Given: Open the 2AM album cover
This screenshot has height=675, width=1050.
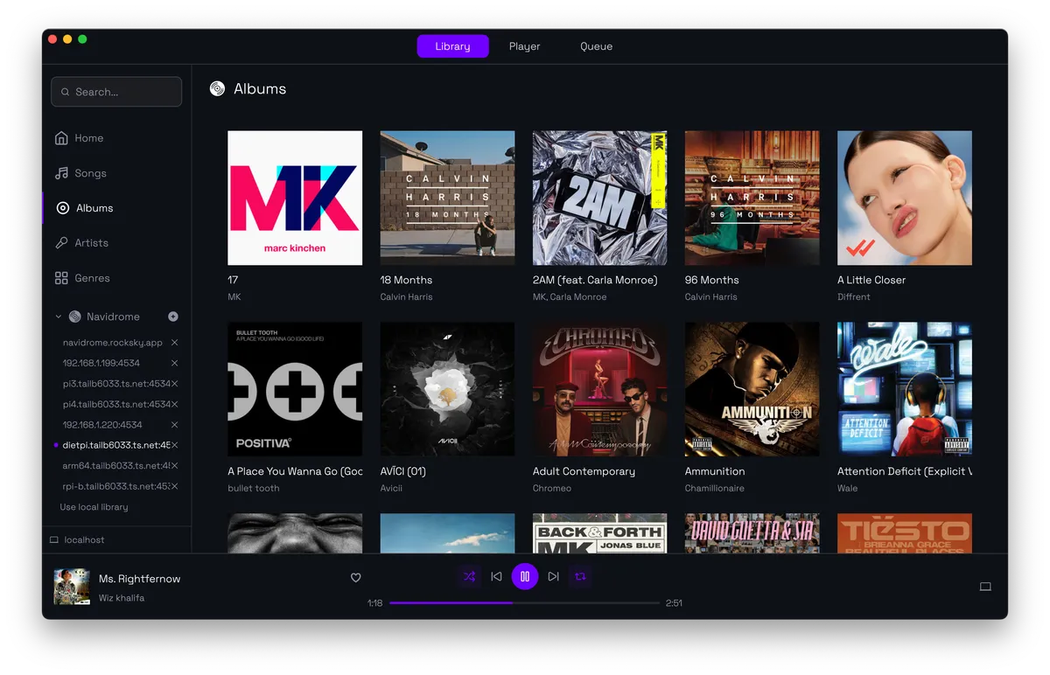Looking at the screenshot, I should tap(600, 198).
